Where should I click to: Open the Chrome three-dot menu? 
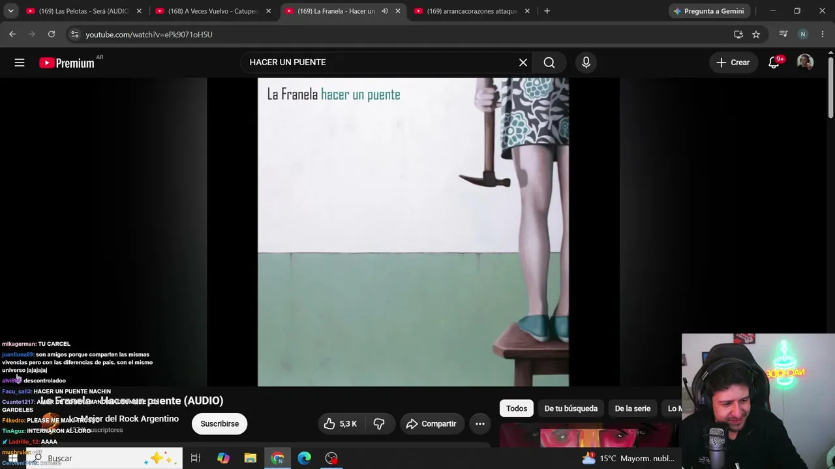pos(823,34)
